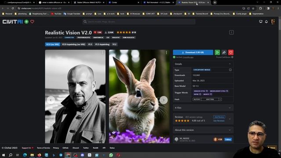The height and width of the screenshot is (158, 281).
Task: Open the GitHub footer link
Action: click(x=65, y=148)
